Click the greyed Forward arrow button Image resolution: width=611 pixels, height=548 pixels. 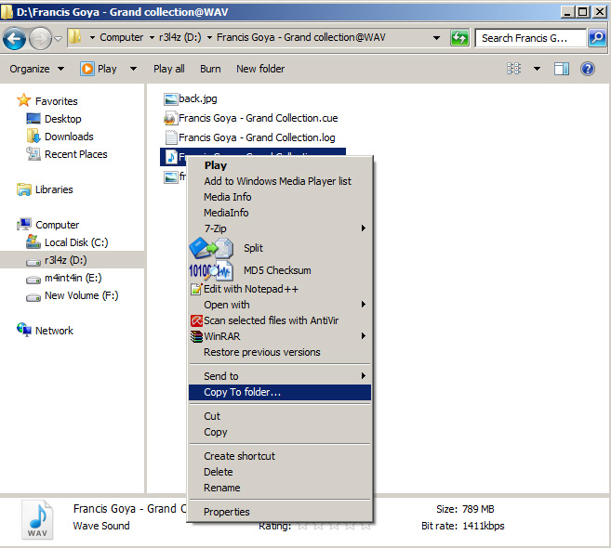point(41,38)
